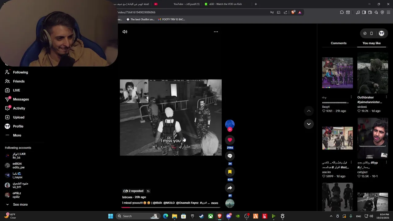Open ilxop1 recommended video thumbnail
This screenshot has width=393, height=221.
[x=337, y=73]
